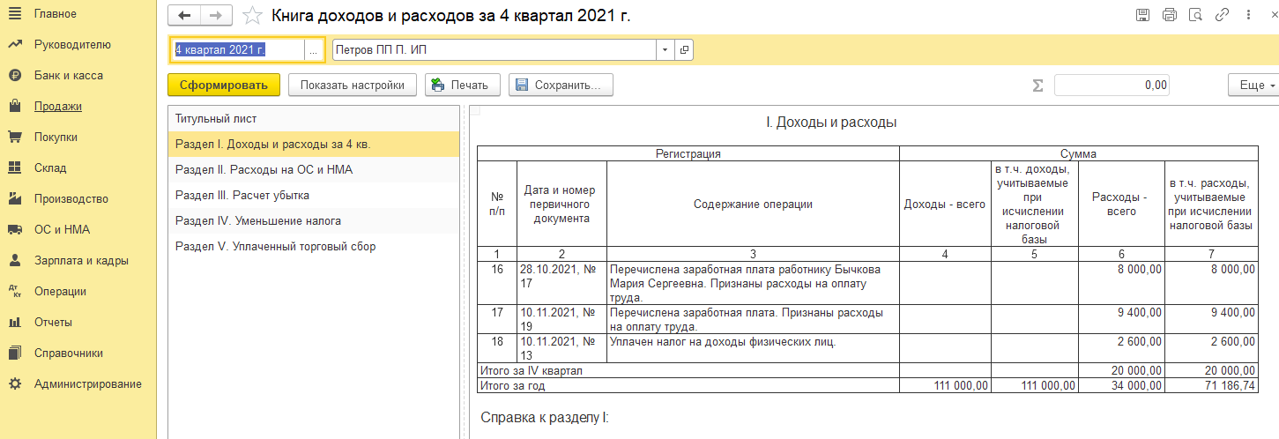Copy link using the chain icon
This screenshot has width=1279, height=439.
point(1222,15)
